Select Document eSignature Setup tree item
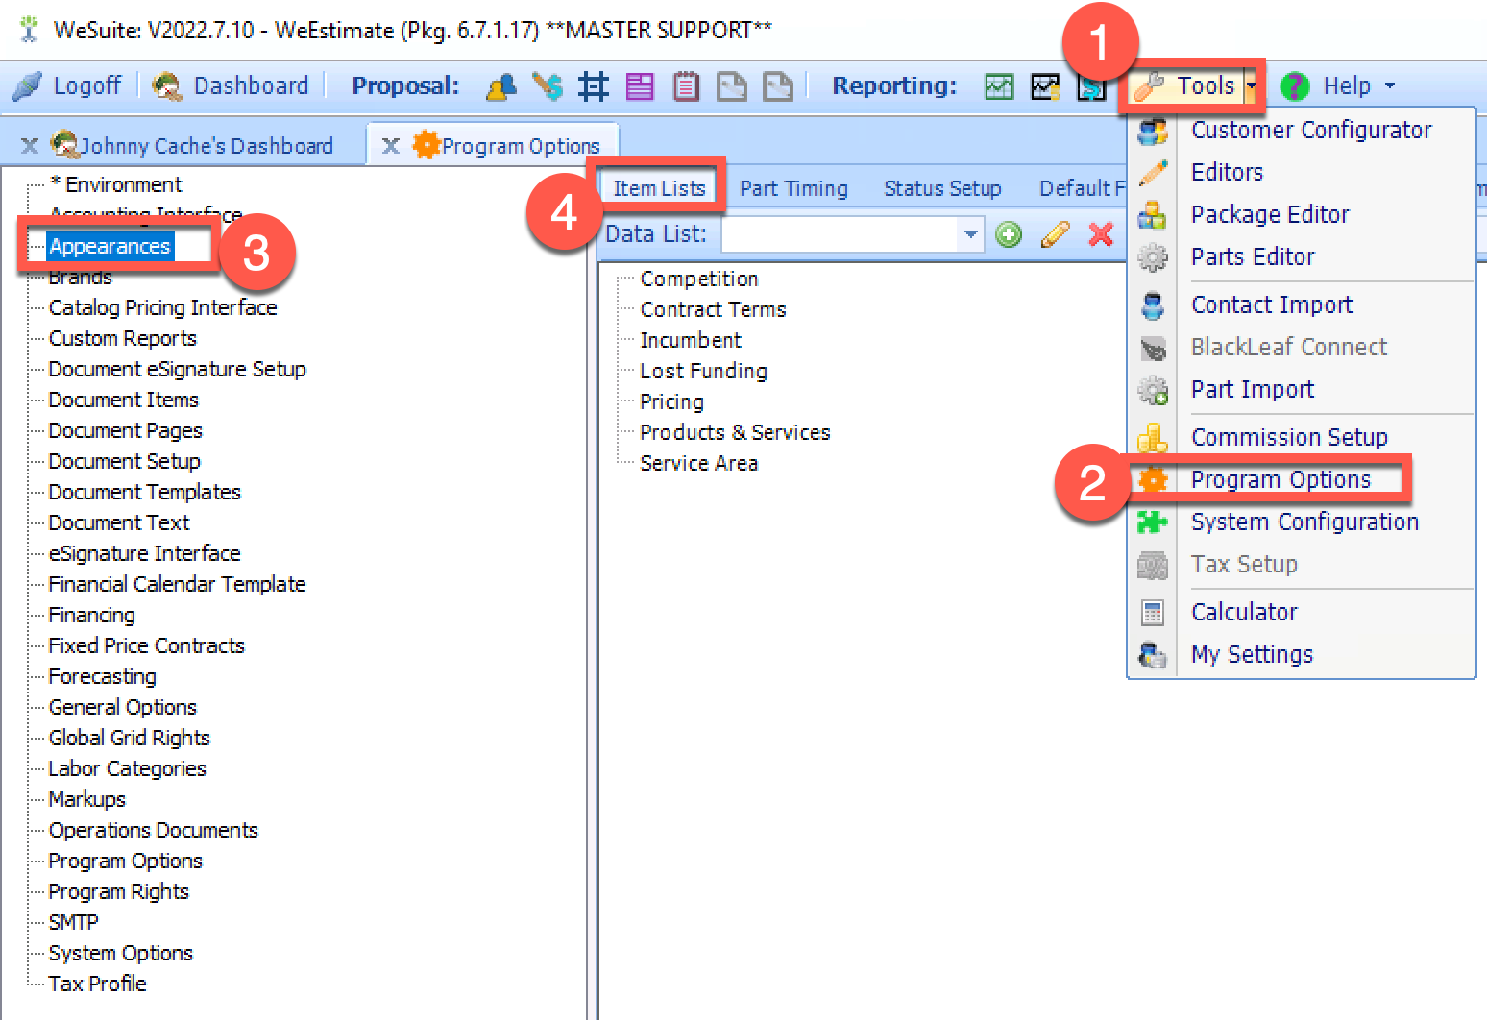1487x1020 pixels. pos(177,369)
